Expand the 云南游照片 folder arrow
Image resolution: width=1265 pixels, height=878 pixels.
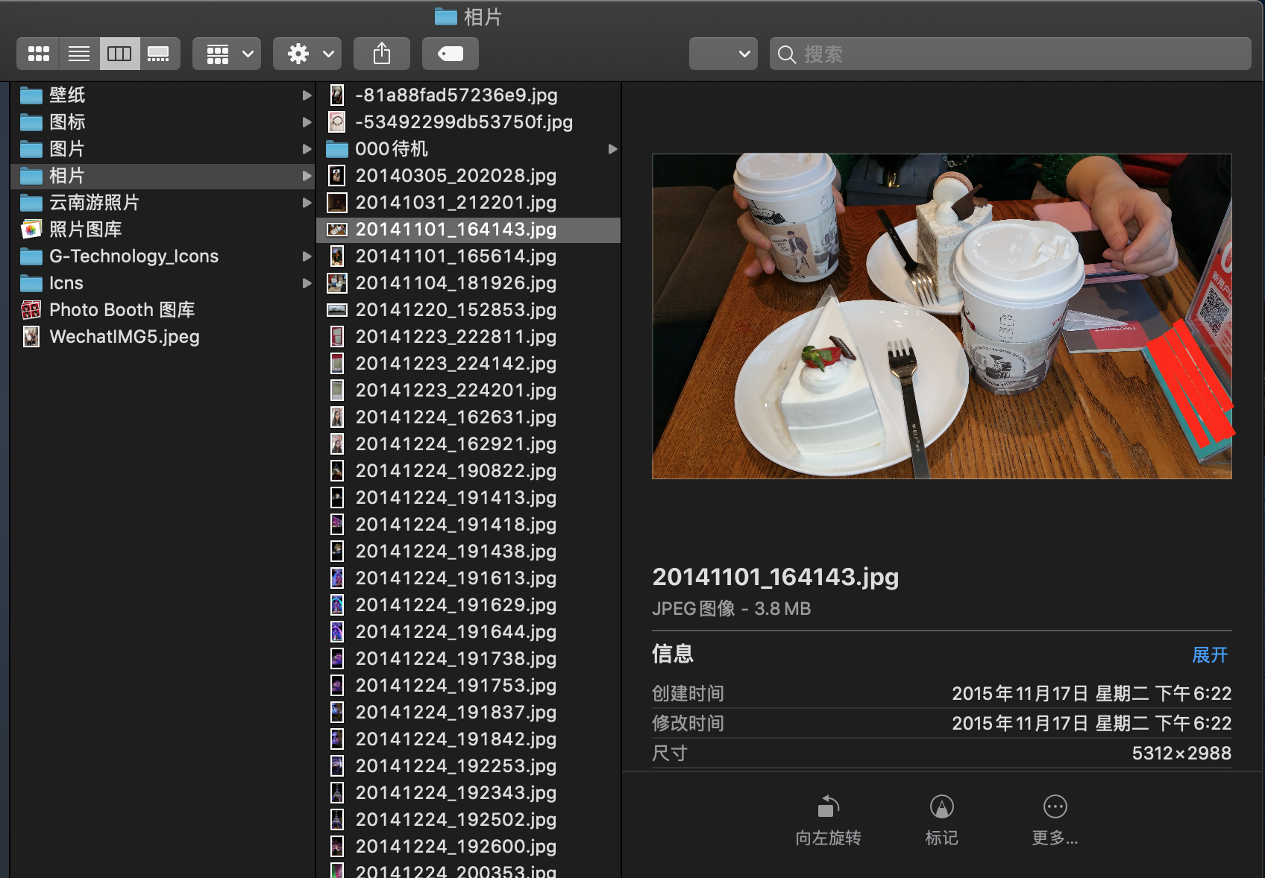(x=307, y=203)
